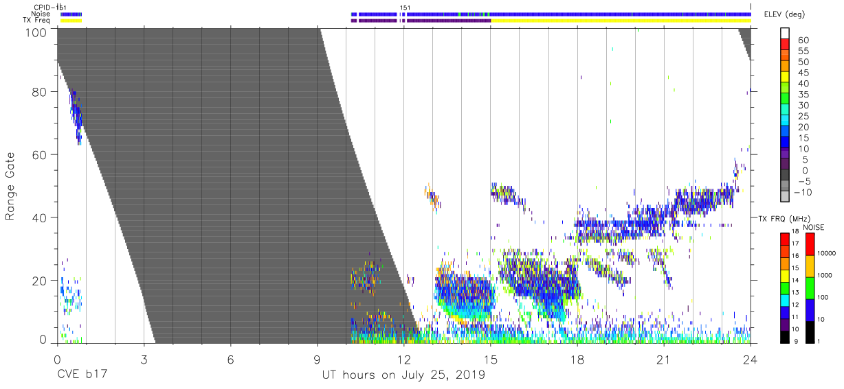Pick the blue TX FRQ swatch between 11 and 12

click(785, 311)
